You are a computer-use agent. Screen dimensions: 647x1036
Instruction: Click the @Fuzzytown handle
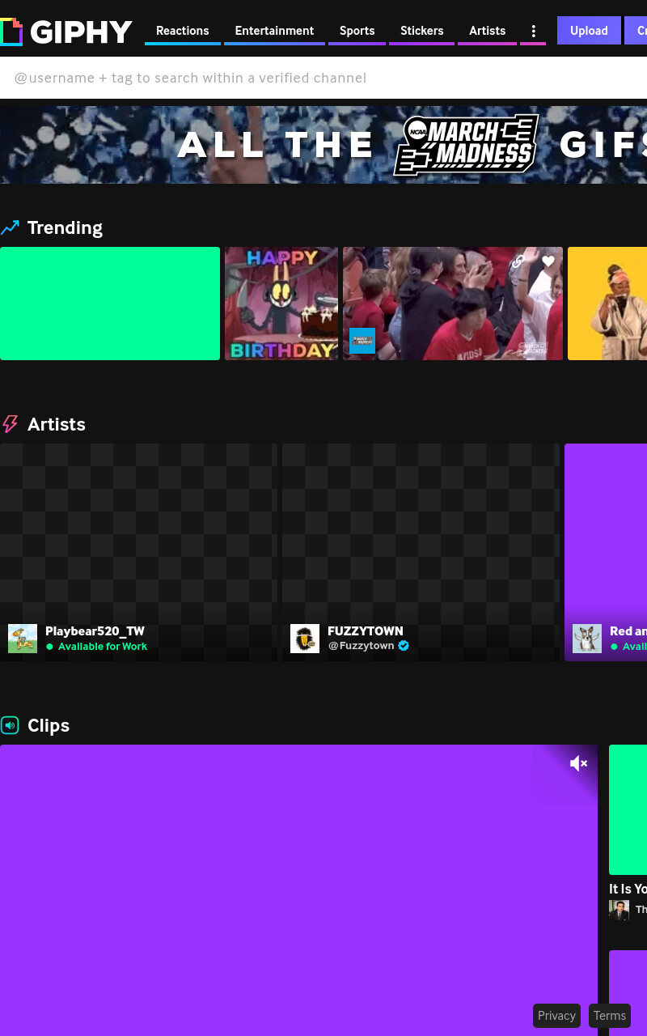tap(361, 646)
